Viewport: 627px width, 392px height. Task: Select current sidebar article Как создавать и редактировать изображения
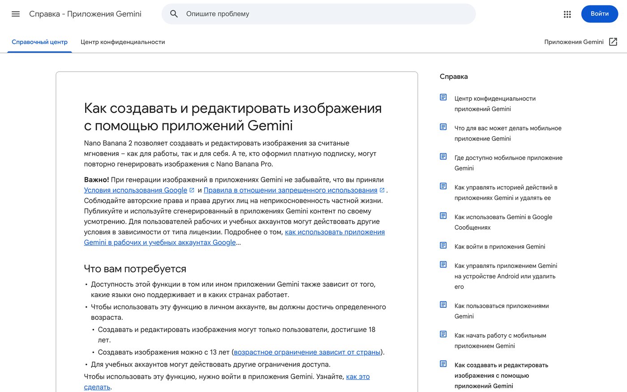point(501,375)
